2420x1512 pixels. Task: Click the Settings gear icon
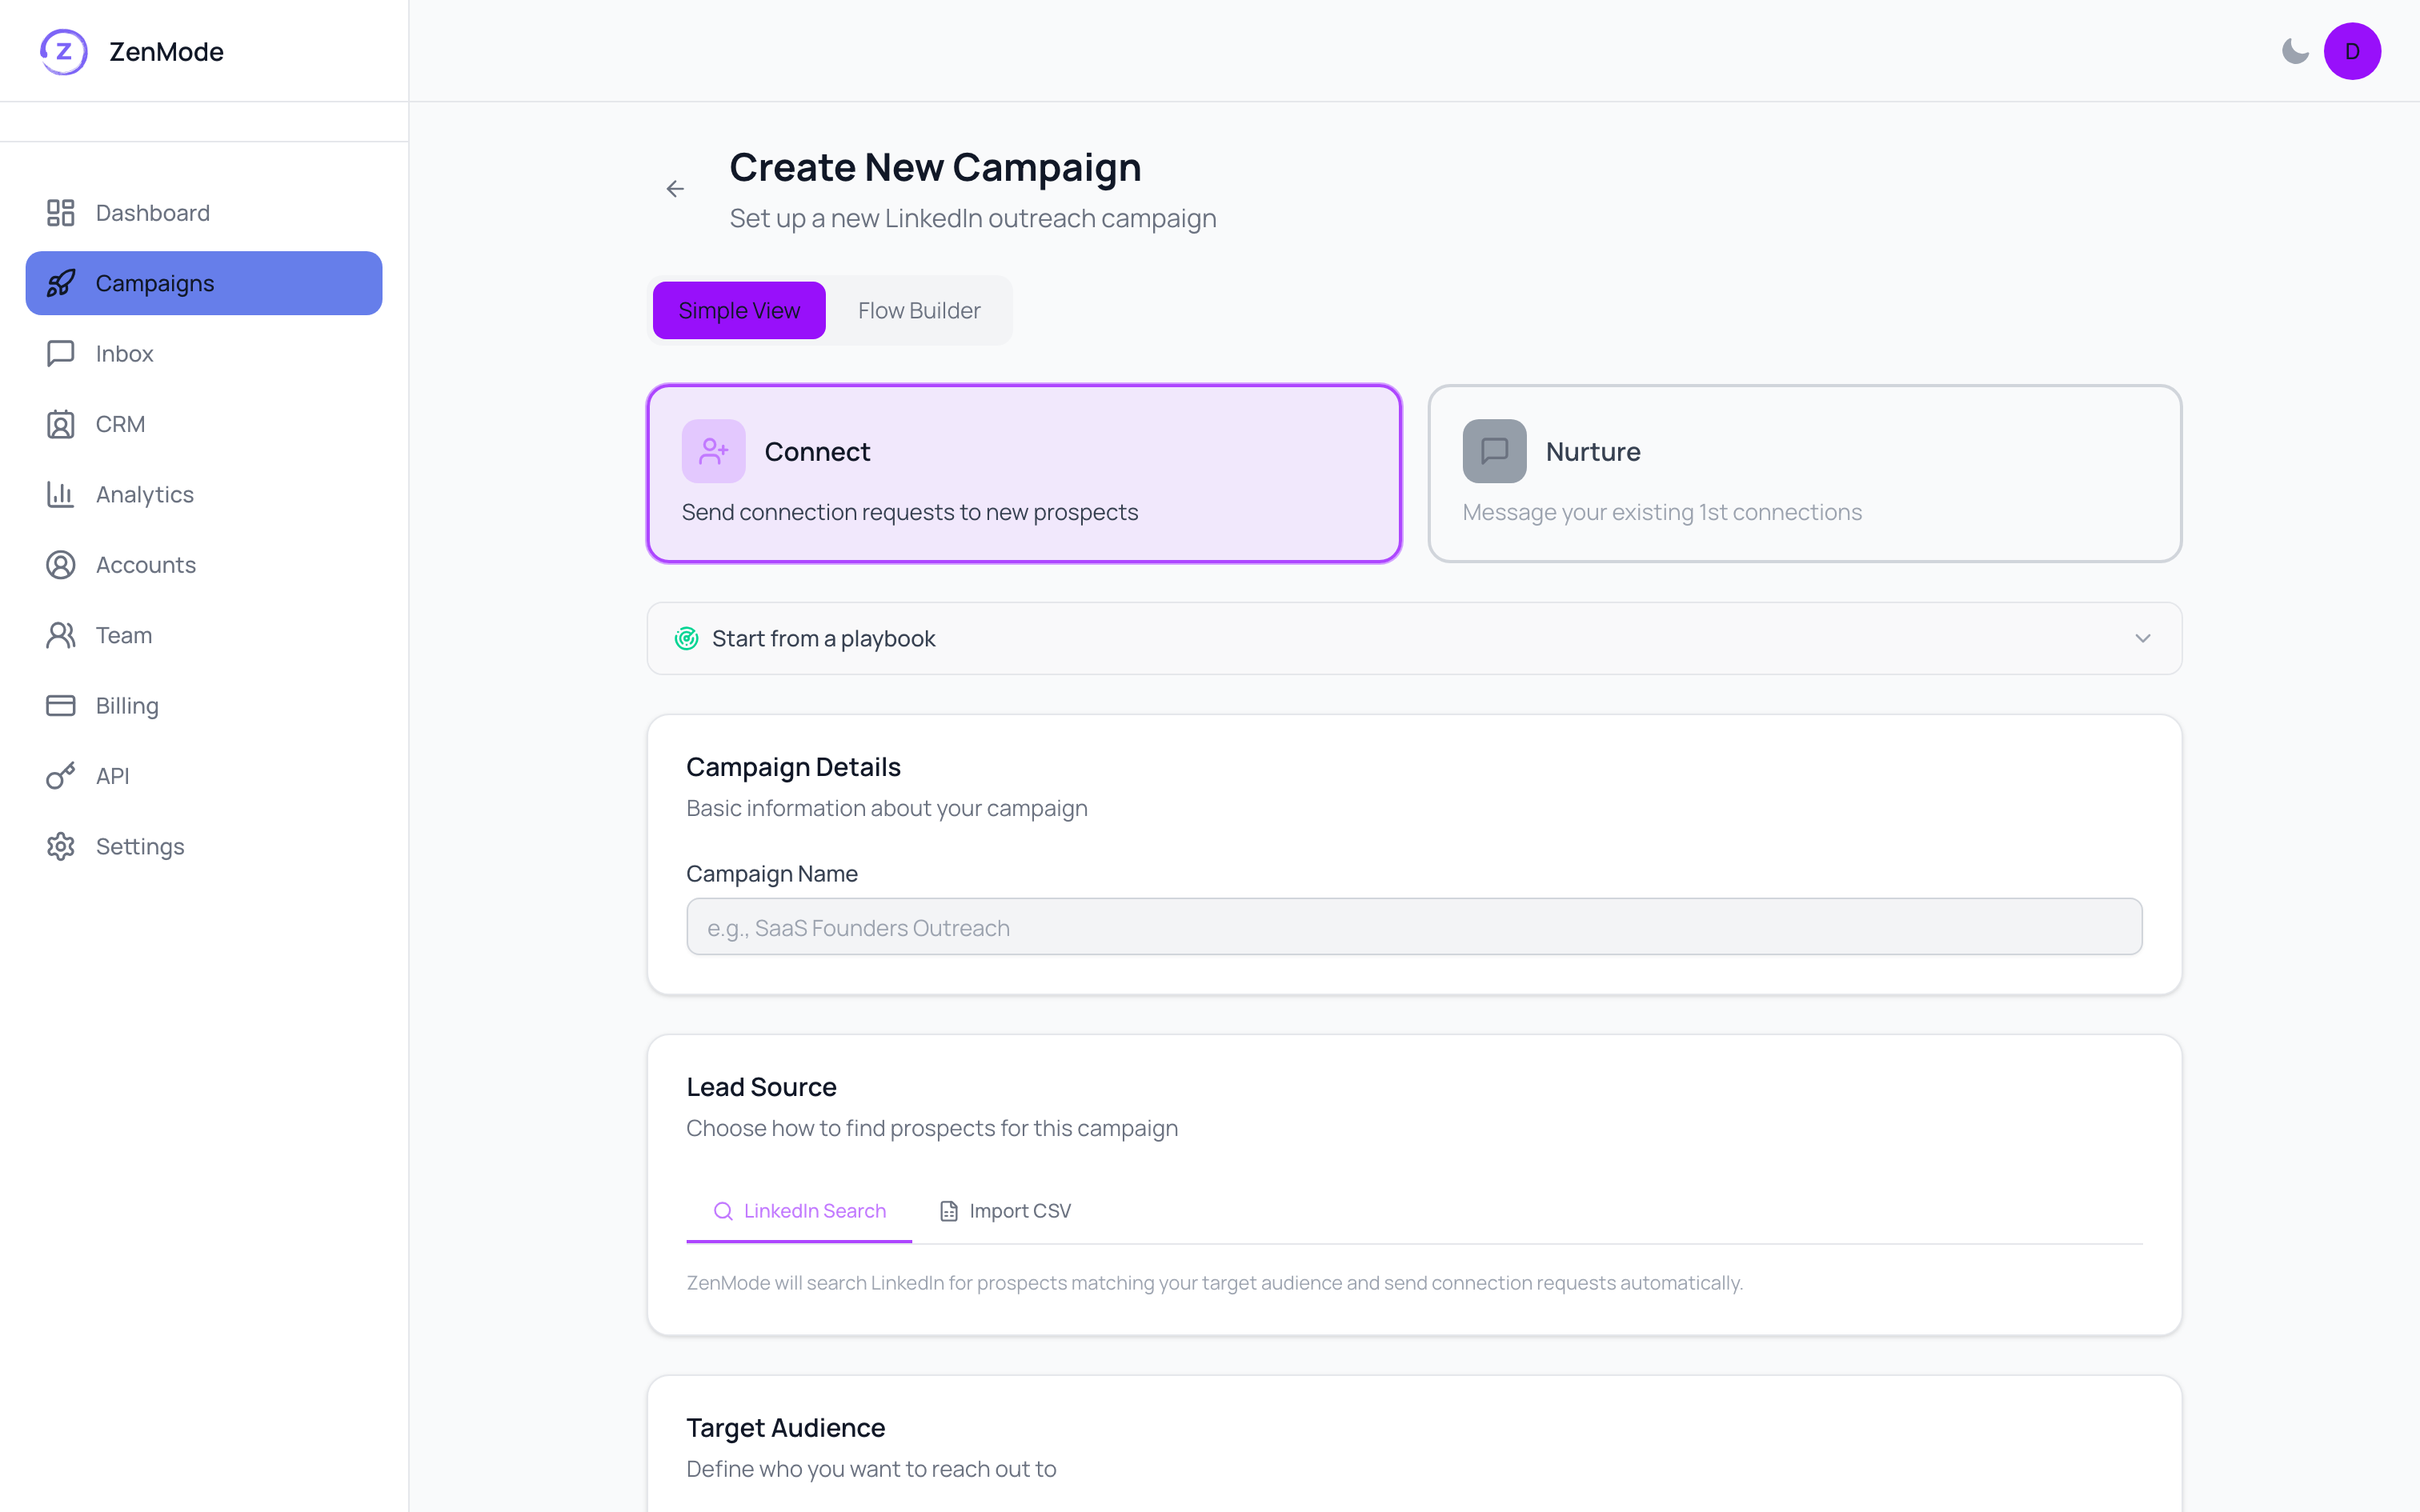click(61, 846)
